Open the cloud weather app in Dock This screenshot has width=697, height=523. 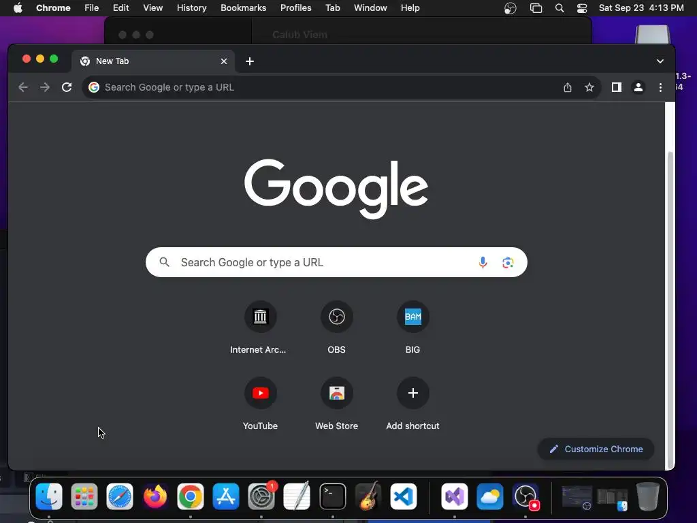point(490,496)
